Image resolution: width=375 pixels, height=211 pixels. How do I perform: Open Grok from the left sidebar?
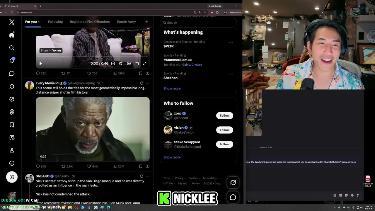tap(12, 86)
